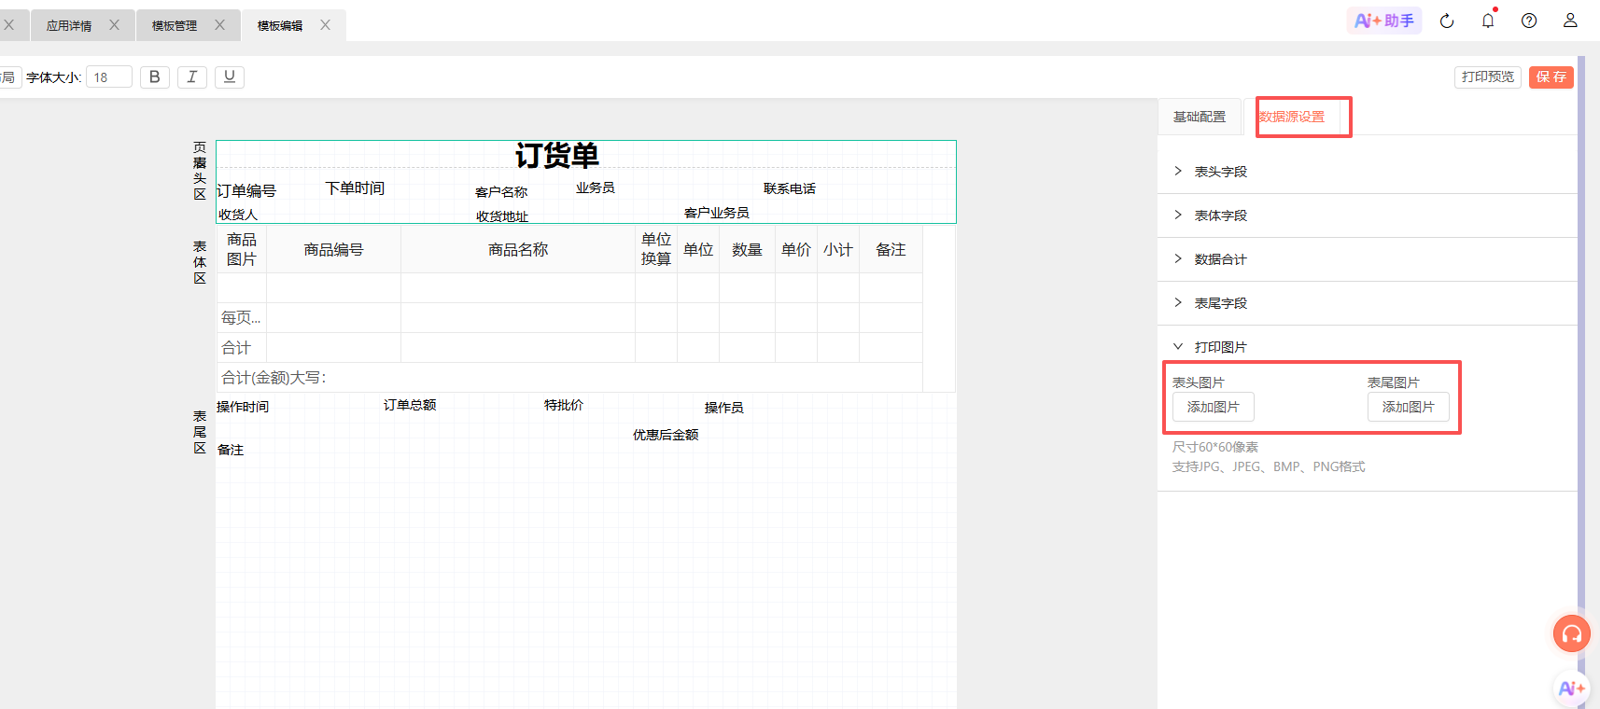Viewport: 1600px width, 709px height.
Task: Open the floating AI+ bubble
Action: [x=1572, y=688]
